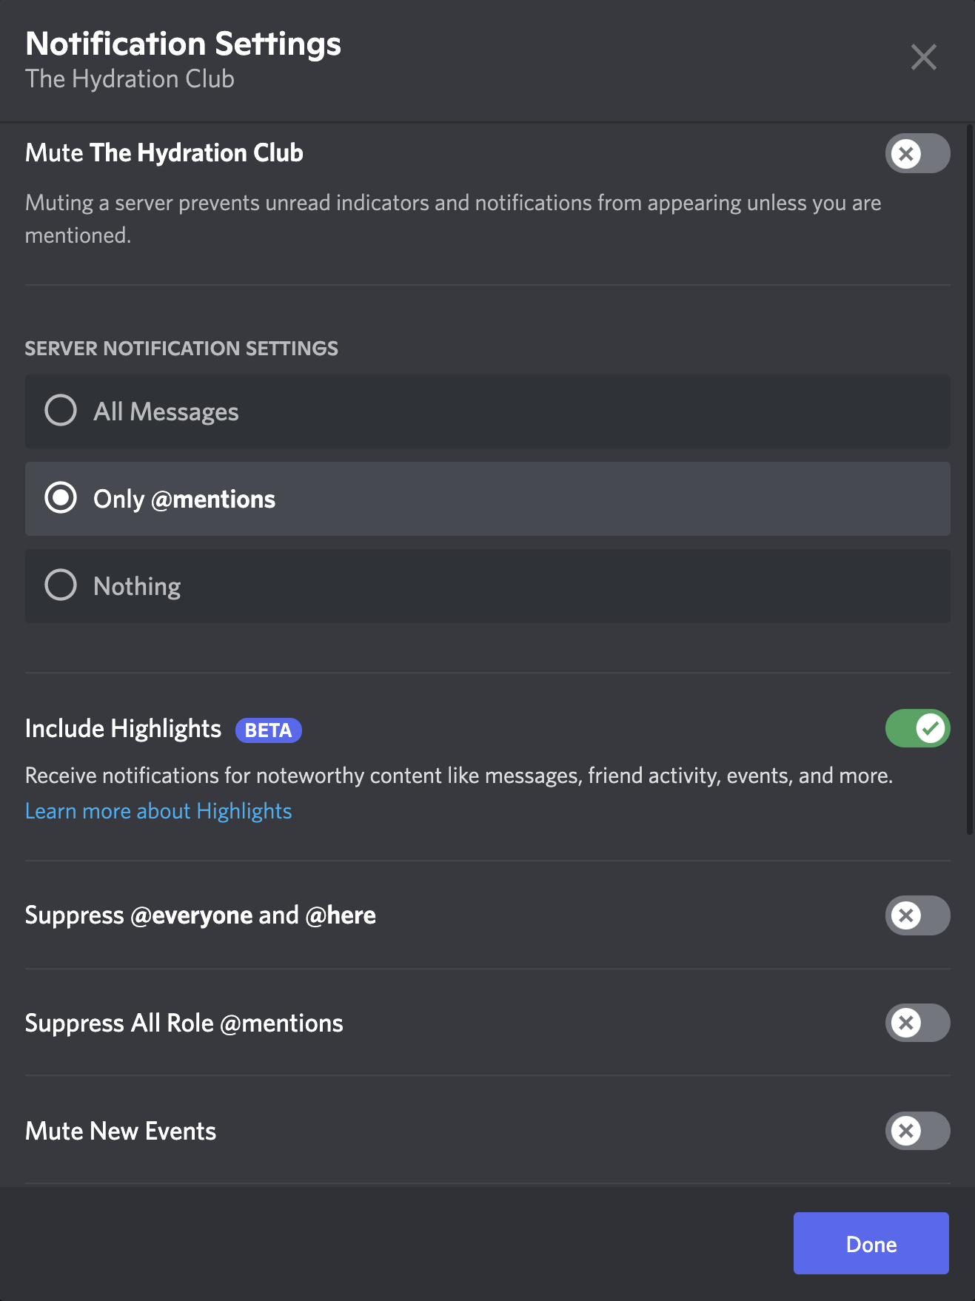Image resolution: width=975 pixels, height=1301 pixels.
Task: Click the BETA badge next to Include Highlights
Action: pos(268,730)
